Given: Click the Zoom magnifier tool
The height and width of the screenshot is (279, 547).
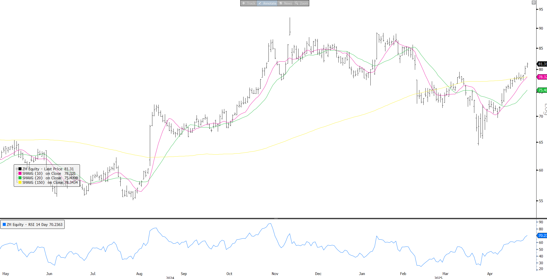Looking at the screenshot, I should (301, 3).
